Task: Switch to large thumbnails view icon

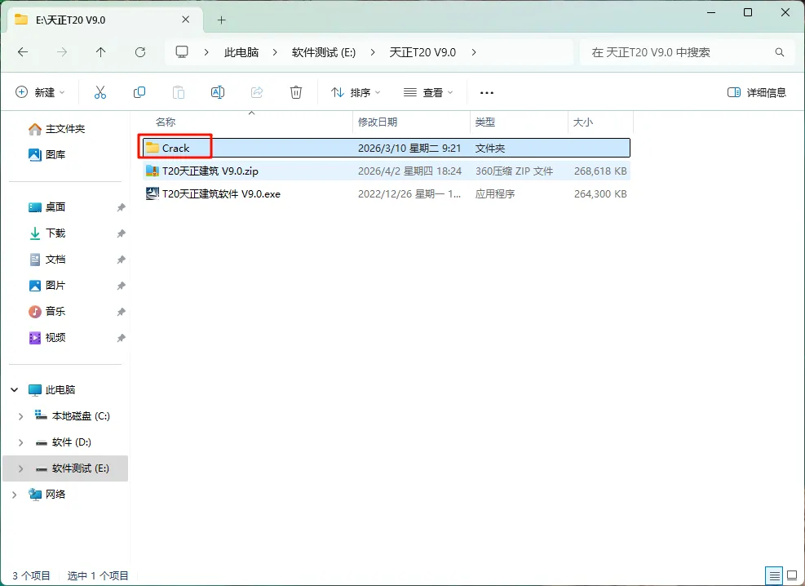Action: (x=792, y=575)
